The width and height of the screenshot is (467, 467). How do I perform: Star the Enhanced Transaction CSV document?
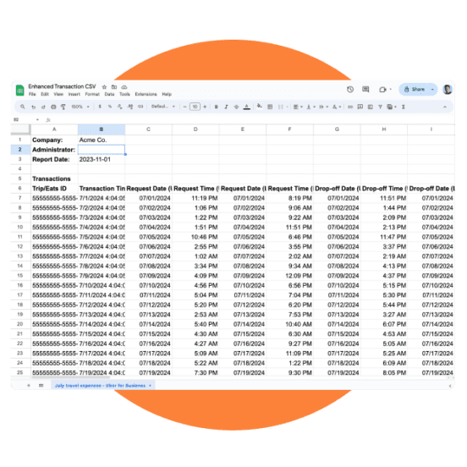(104, 87)
